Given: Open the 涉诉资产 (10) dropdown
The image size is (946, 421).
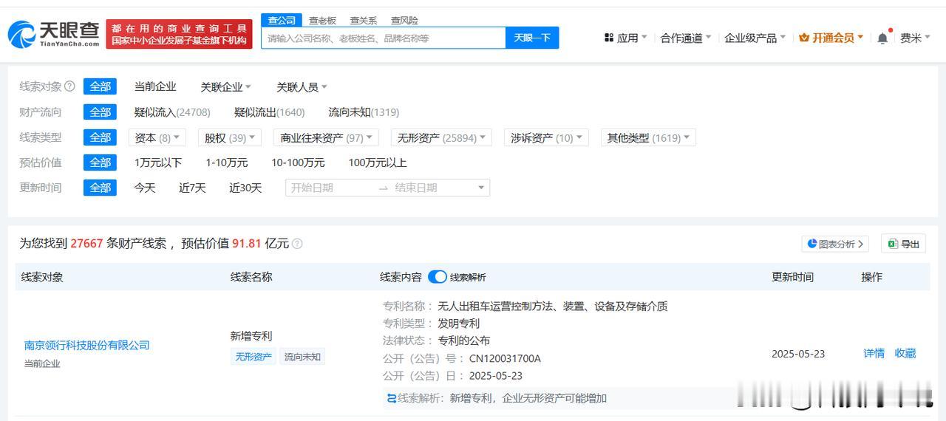Looking at the screenshot, I should (x=545, y=137).
